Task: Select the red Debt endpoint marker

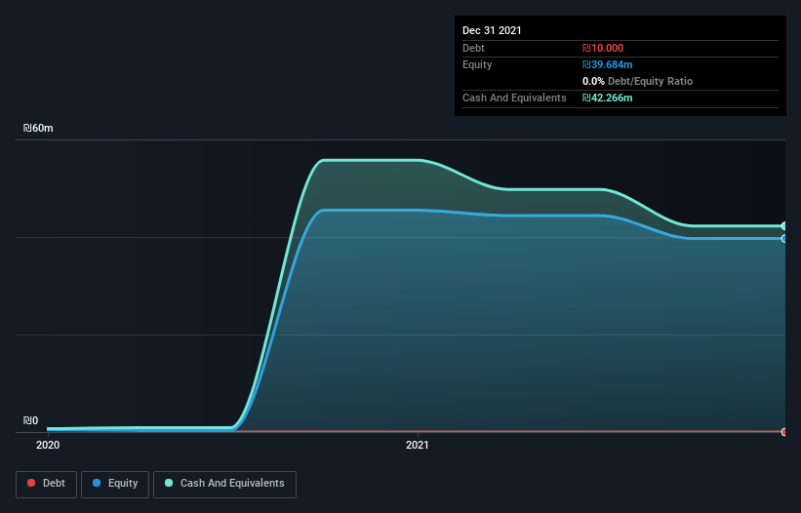Action: pyautogui.click(x=784, y=432)
